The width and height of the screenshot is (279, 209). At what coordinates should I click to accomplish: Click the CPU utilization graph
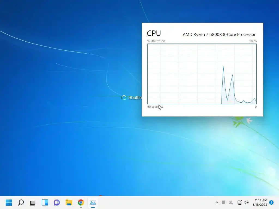point(202,74)
